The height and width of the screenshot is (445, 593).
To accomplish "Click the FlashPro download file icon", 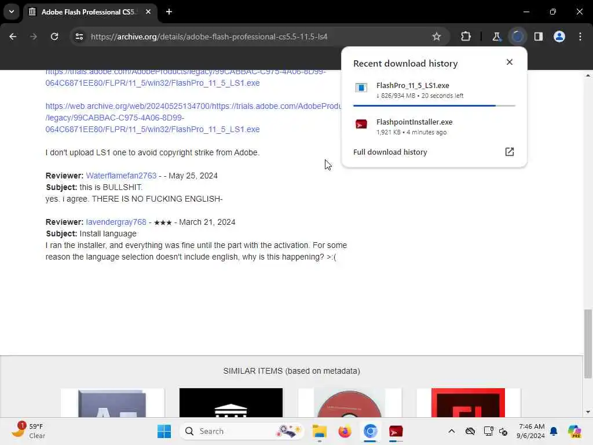I will (x=361, y=88).
